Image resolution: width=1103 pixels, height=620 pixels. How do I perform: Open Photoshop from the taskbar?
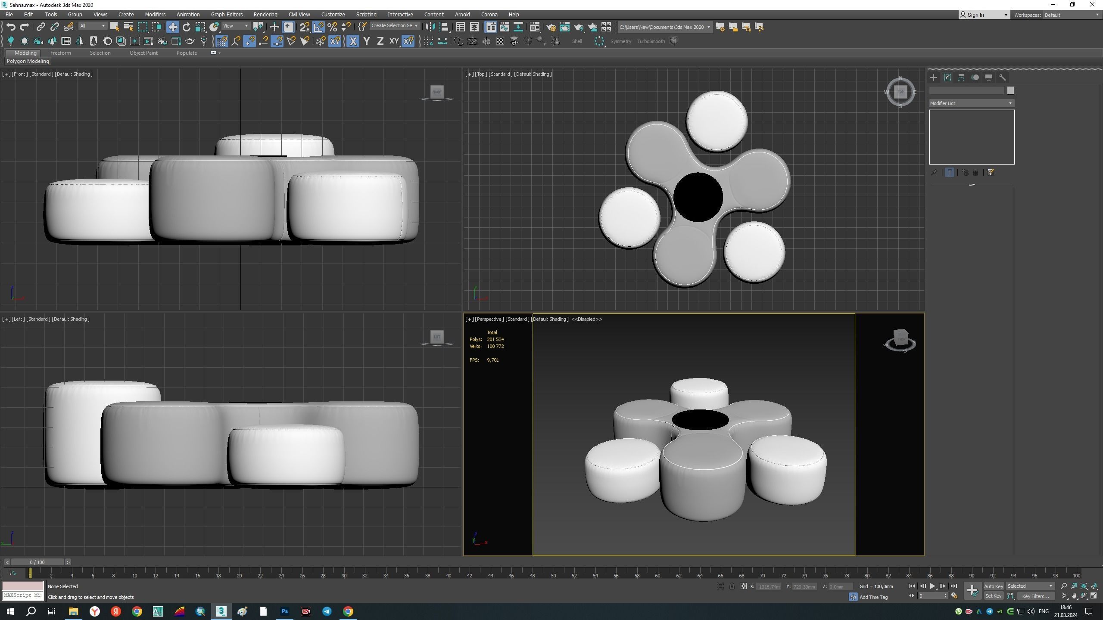[285, 611]
